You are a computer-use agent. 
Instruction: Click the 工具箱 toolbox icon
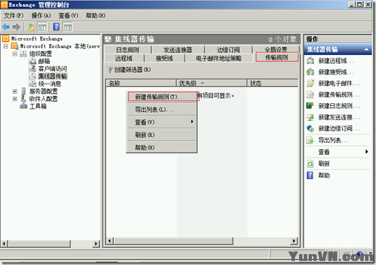click(x=23, y=106)
